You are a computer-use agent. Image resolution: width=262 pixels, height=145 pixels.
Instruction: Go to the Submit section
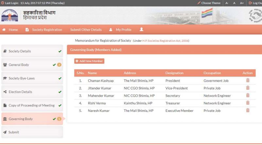[32, 132]
